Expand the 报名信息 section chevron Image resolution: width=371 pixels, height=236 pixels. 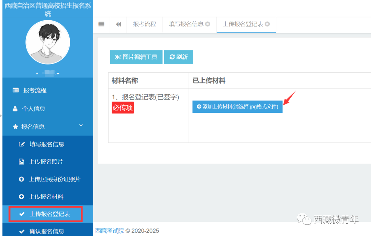click(81, 126)
